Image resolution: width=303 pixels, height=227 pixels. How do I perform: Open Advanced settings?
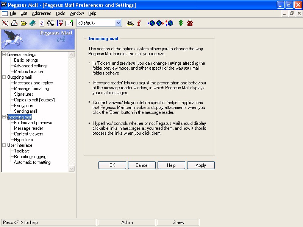click(31, 66)
